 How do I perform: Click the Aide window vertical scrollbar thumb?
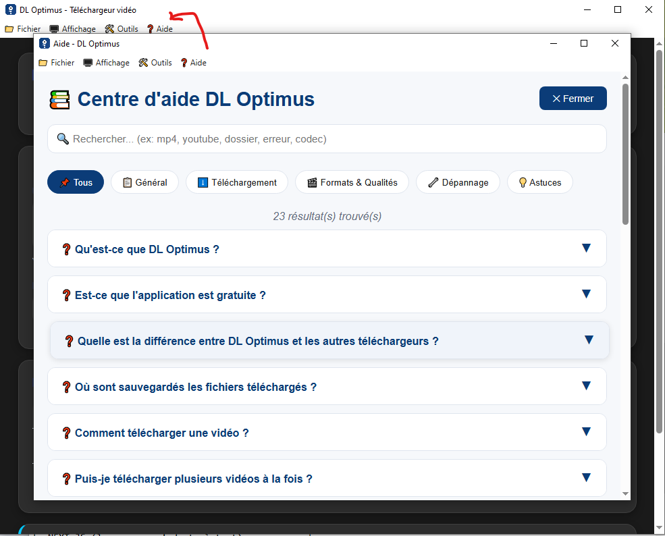pyautogui.click(x=625, y=154)
